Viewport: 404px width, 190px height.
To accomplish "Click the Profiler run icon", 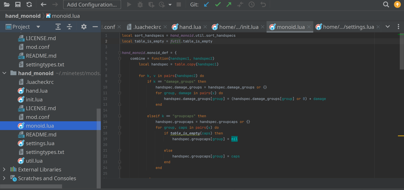I will (162, 4).
